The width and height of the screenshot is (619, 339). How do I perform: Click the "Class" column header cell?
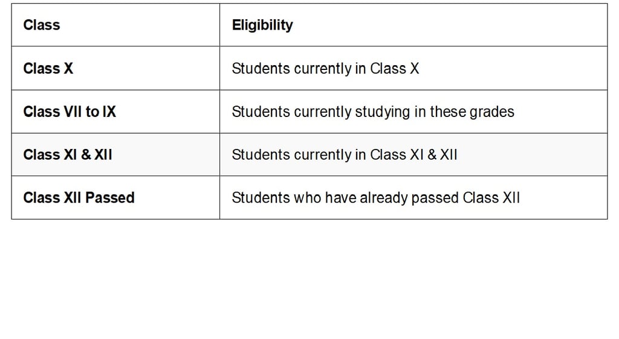42,25
